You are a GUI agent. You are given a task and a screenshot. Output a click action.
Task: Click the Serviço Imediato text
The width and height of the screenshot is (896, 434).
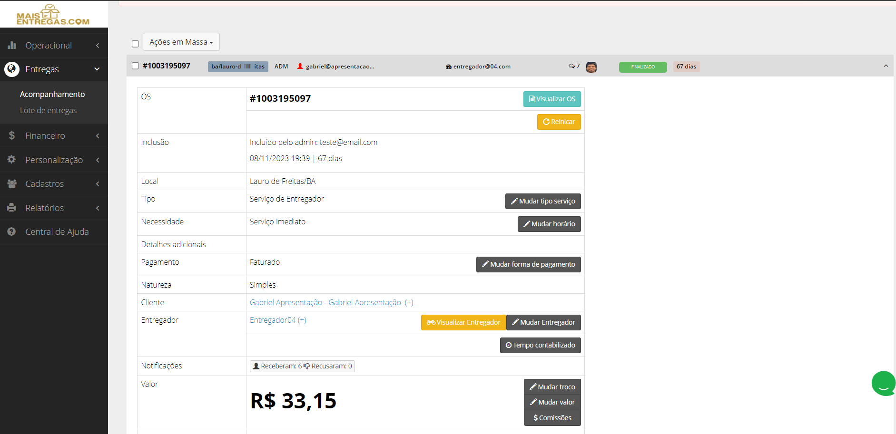coord(277,222)
